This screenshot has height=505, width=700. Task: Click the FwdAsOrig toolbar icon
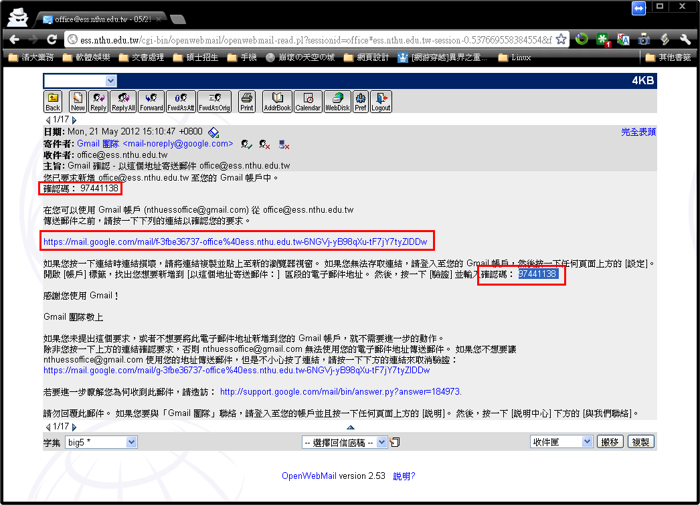214,102
